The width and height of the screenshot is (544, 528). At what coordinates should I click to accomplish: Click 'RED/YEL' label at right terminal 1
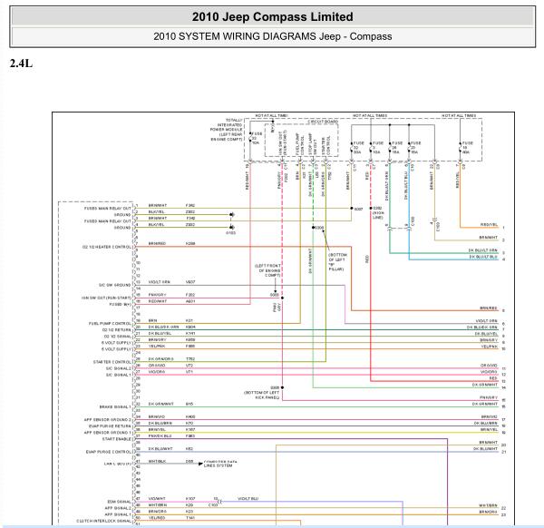coord(489,225)
